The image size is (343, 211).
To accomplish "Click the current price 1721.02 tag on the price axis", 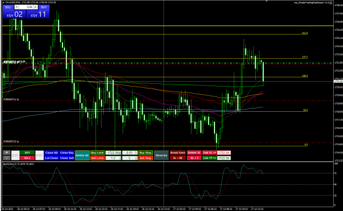I will (338, 82).
